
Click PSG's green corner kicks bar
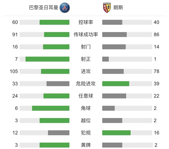click(51, 108)
